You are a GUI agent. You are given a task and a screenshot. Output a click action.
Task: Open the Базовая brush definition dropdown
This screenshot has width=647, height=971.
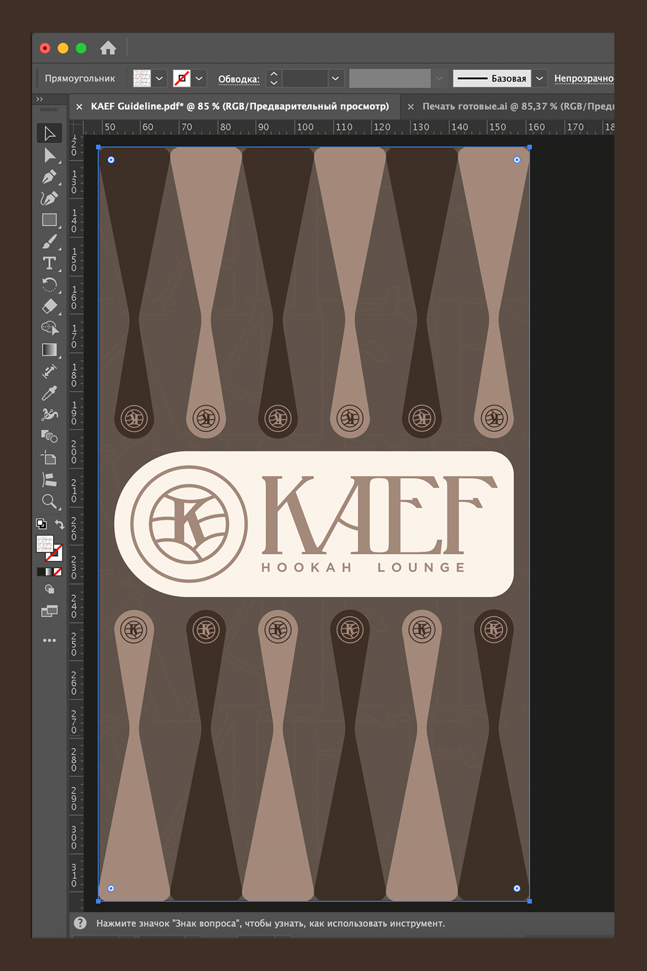pos(539,79)
